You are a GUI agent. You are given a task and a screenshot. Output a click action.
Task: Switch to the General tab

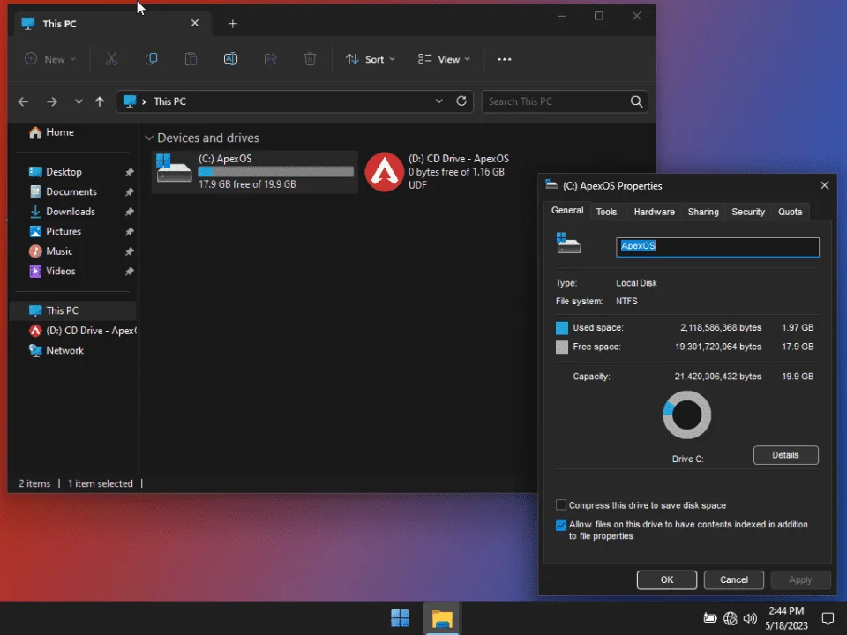tap(567, 211)
